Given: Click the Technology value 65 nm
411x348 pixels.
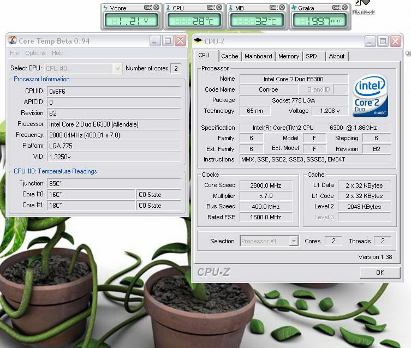Looking at the screenshot, I should [255, 111].
